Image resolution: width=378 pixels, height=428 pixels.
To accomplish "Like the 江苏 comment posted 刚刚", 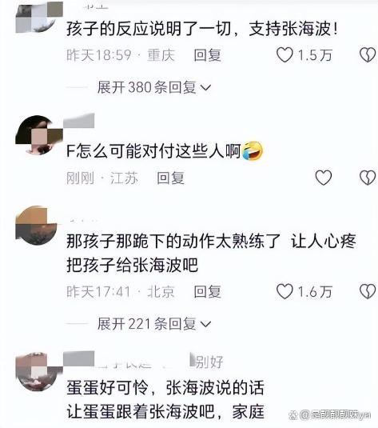I will pos(324,178).
